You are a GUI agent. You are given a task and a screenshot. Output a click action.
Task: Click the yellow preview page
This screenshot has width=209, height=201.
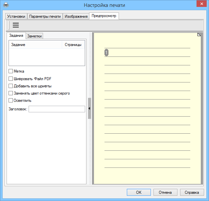pyautogui.click(x=147, y=108)
